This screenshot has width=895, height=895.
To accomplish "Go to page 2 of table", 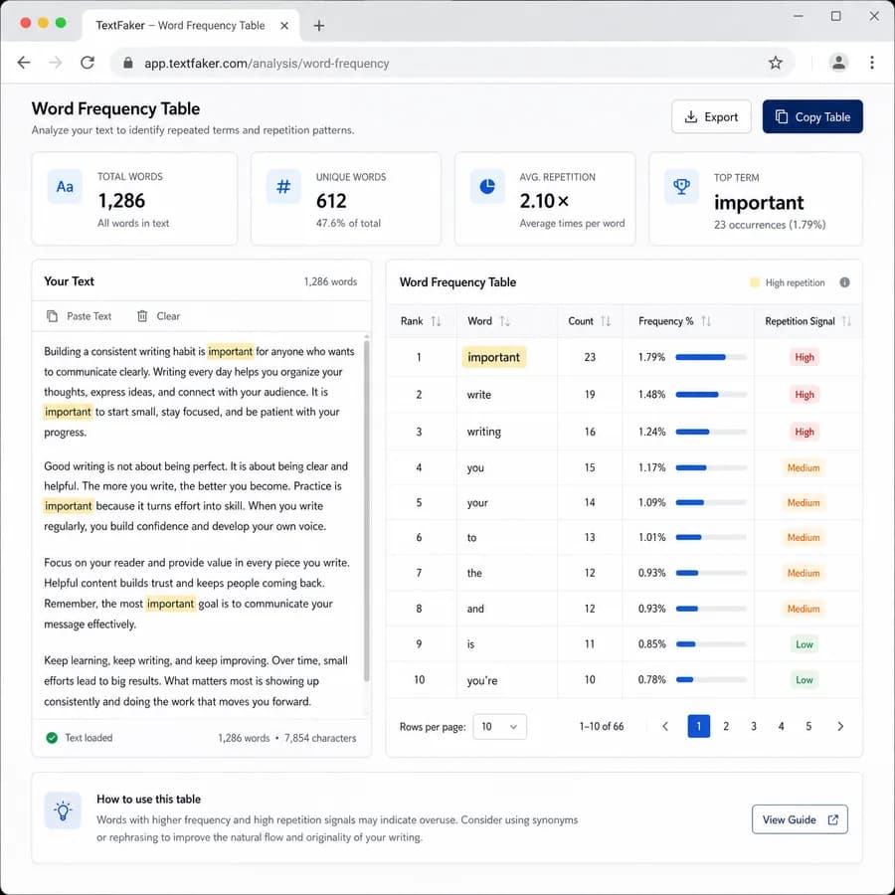I will 726,726.
